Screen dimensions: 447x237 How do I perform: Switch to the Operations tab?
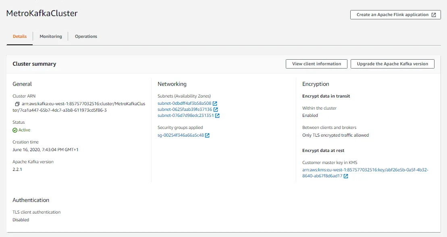click(x=86, y=37)
